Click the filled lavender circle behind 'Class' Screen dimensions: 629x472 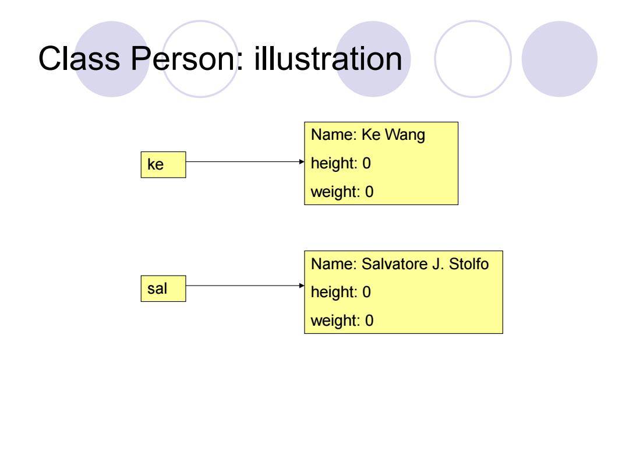pyautogui.click(x=112, y=59)
